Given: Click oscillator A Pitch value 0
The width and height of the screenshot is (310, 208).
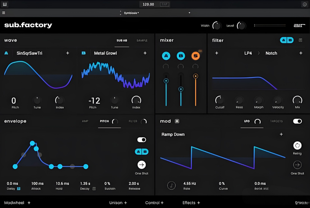Looking at the screenshot, I should [x=14, y=101].
